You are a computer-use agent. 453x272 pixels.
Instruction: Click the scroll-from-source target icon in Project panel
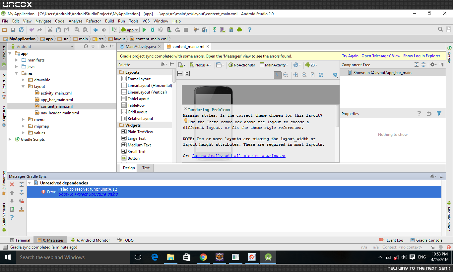[x=86, y=47]
